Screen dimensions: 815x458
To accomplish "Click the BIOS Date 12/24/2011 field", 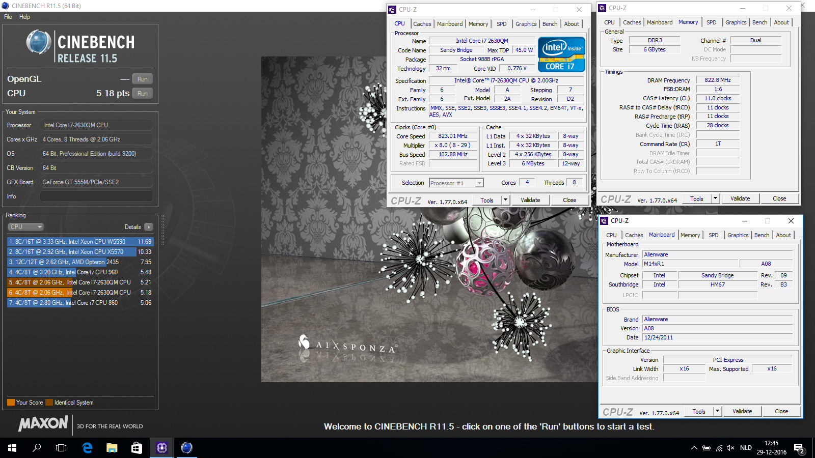I will coord(718,338).
